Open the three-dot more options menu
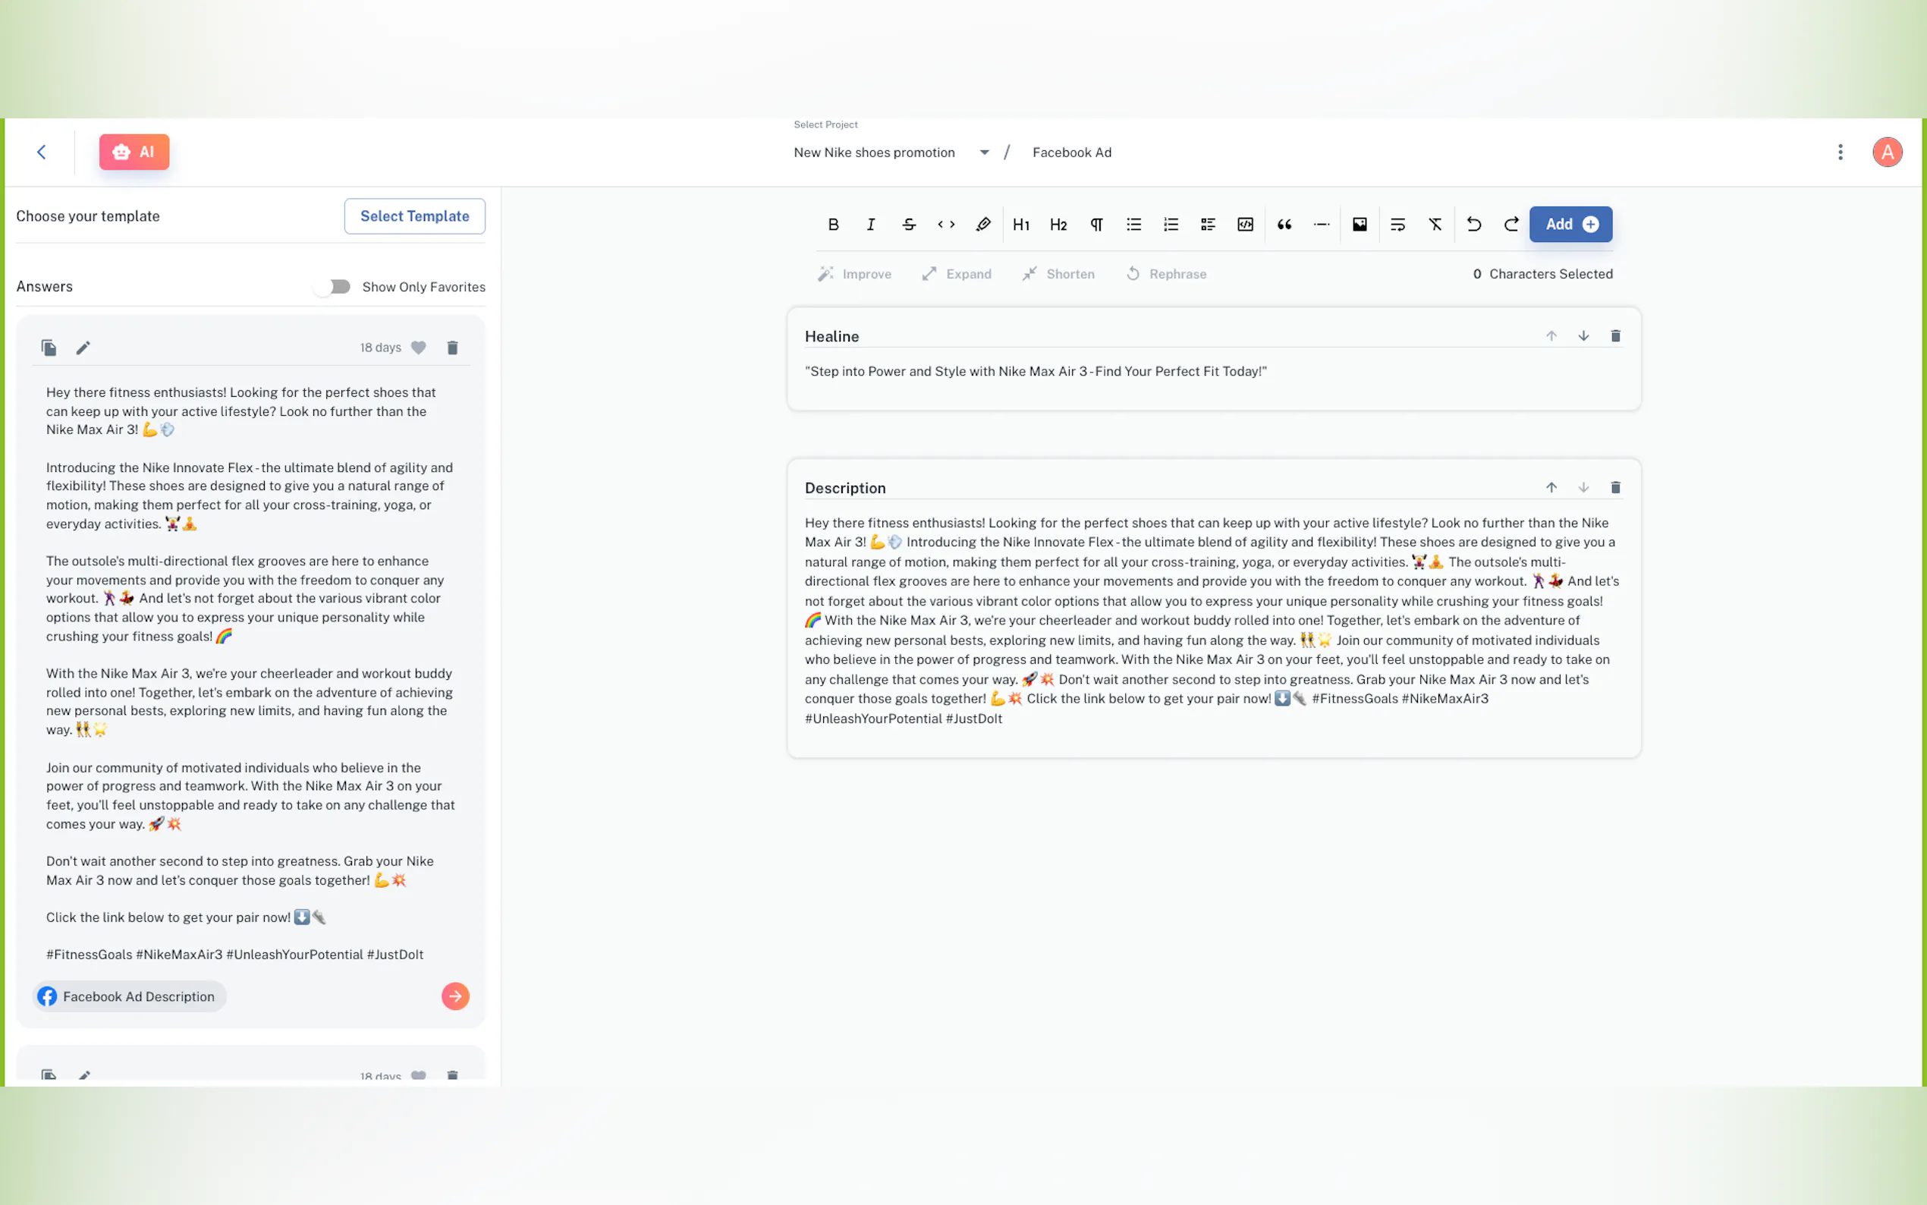Screen dimensions: 1927x1205 tap(1841, 153)
